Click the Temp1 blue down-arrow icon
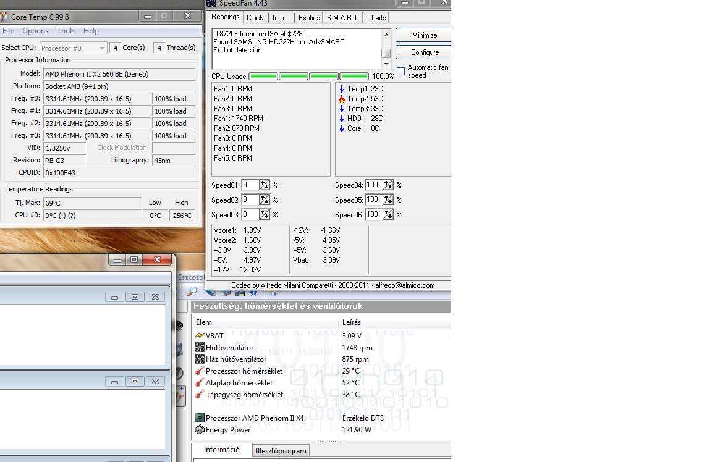The width and height of the screenshot is (712, 462). [x=342, y=89]
